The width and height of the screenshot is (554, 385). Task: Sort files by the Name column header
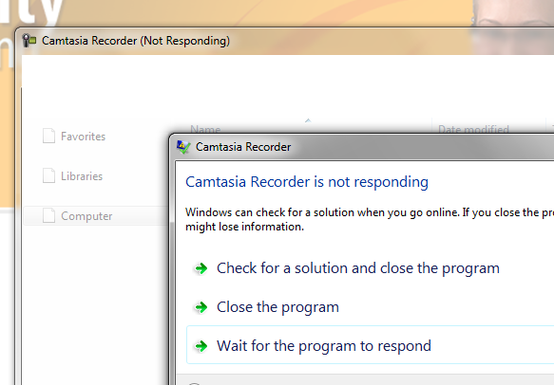pos(205,129)
